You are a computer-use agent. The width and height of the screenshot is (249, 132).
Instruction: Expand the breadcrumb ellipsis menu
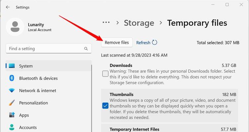pyautogui.click(x=106, y=22)
